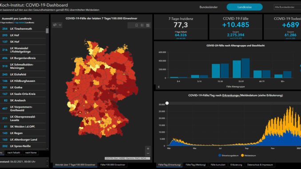Select the Fälle kumuliert tab
The height and width of the screenshot is (169, 301).
[218, 165]
